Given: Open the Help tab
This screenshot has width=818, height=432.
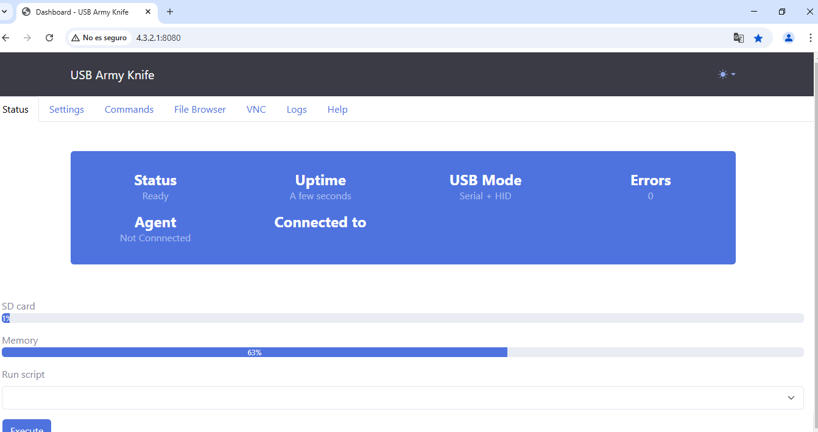Looking at the screenshot, I should click(337, 110).
